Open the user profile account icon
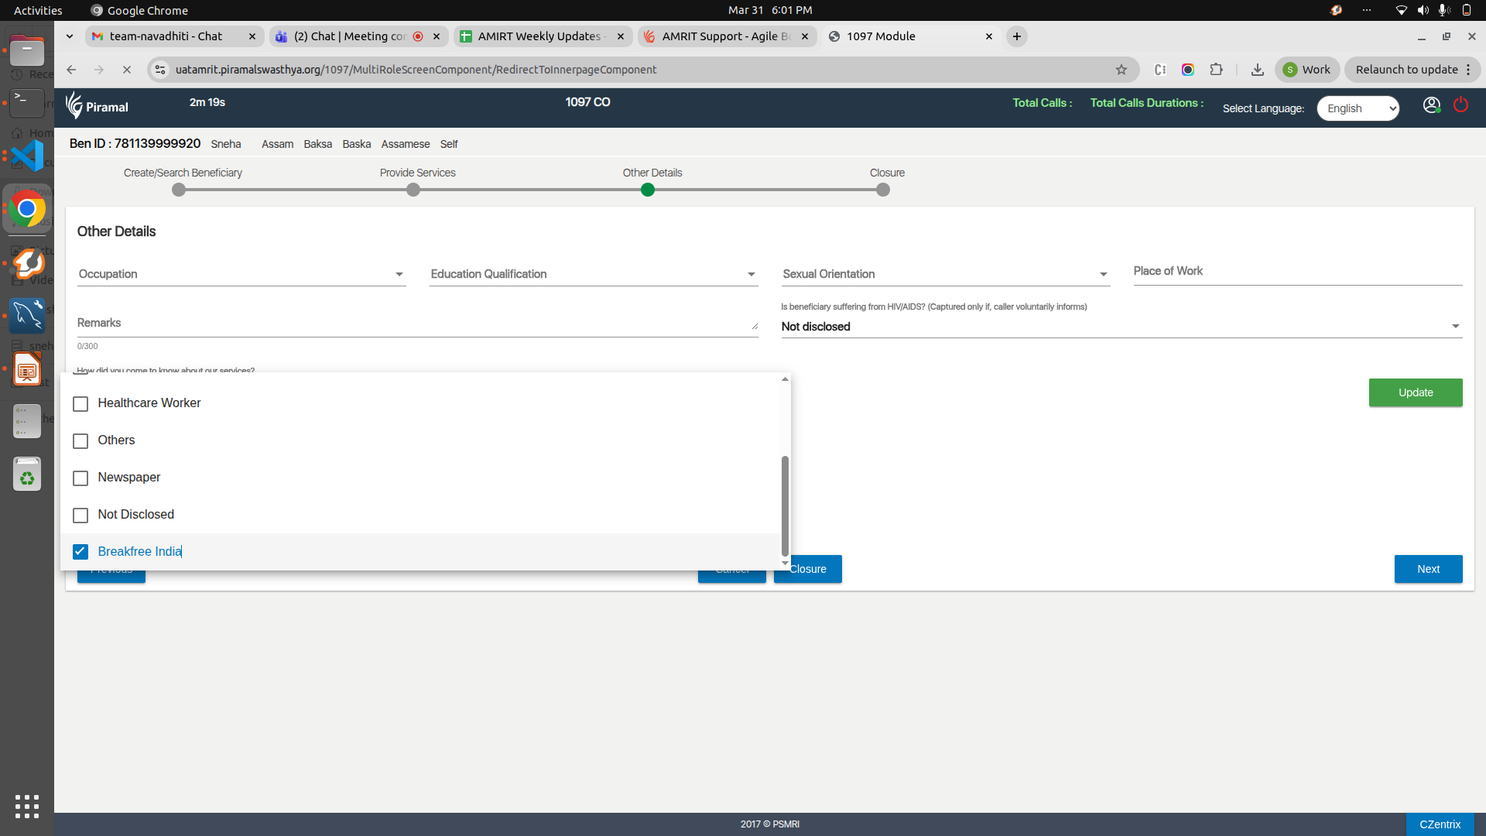This screenshot has width=1486, height=836. (1431, 105)
